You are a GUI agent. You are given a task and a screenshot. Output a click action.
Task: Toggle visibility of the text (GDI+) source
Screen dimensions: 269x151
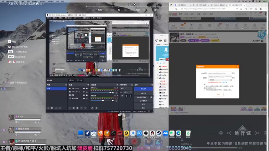[84, 88]
